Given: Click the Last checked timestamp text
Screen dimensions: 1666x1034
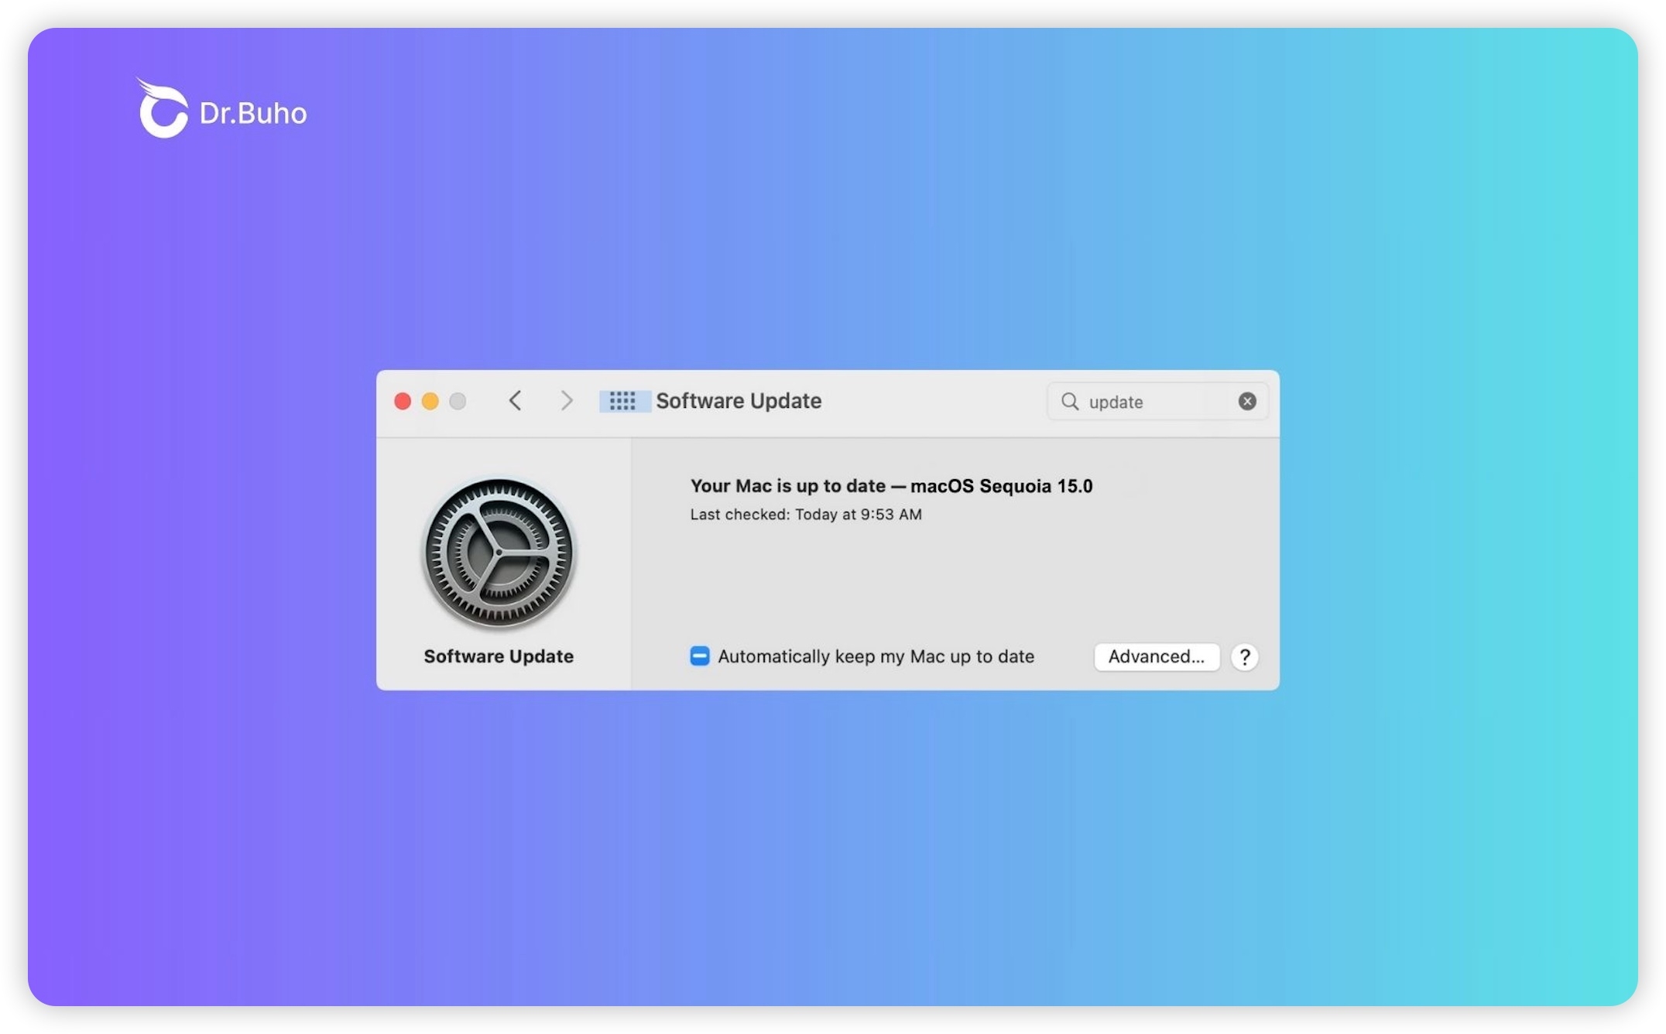Looking at the screenshot, I should coord(806,514).
